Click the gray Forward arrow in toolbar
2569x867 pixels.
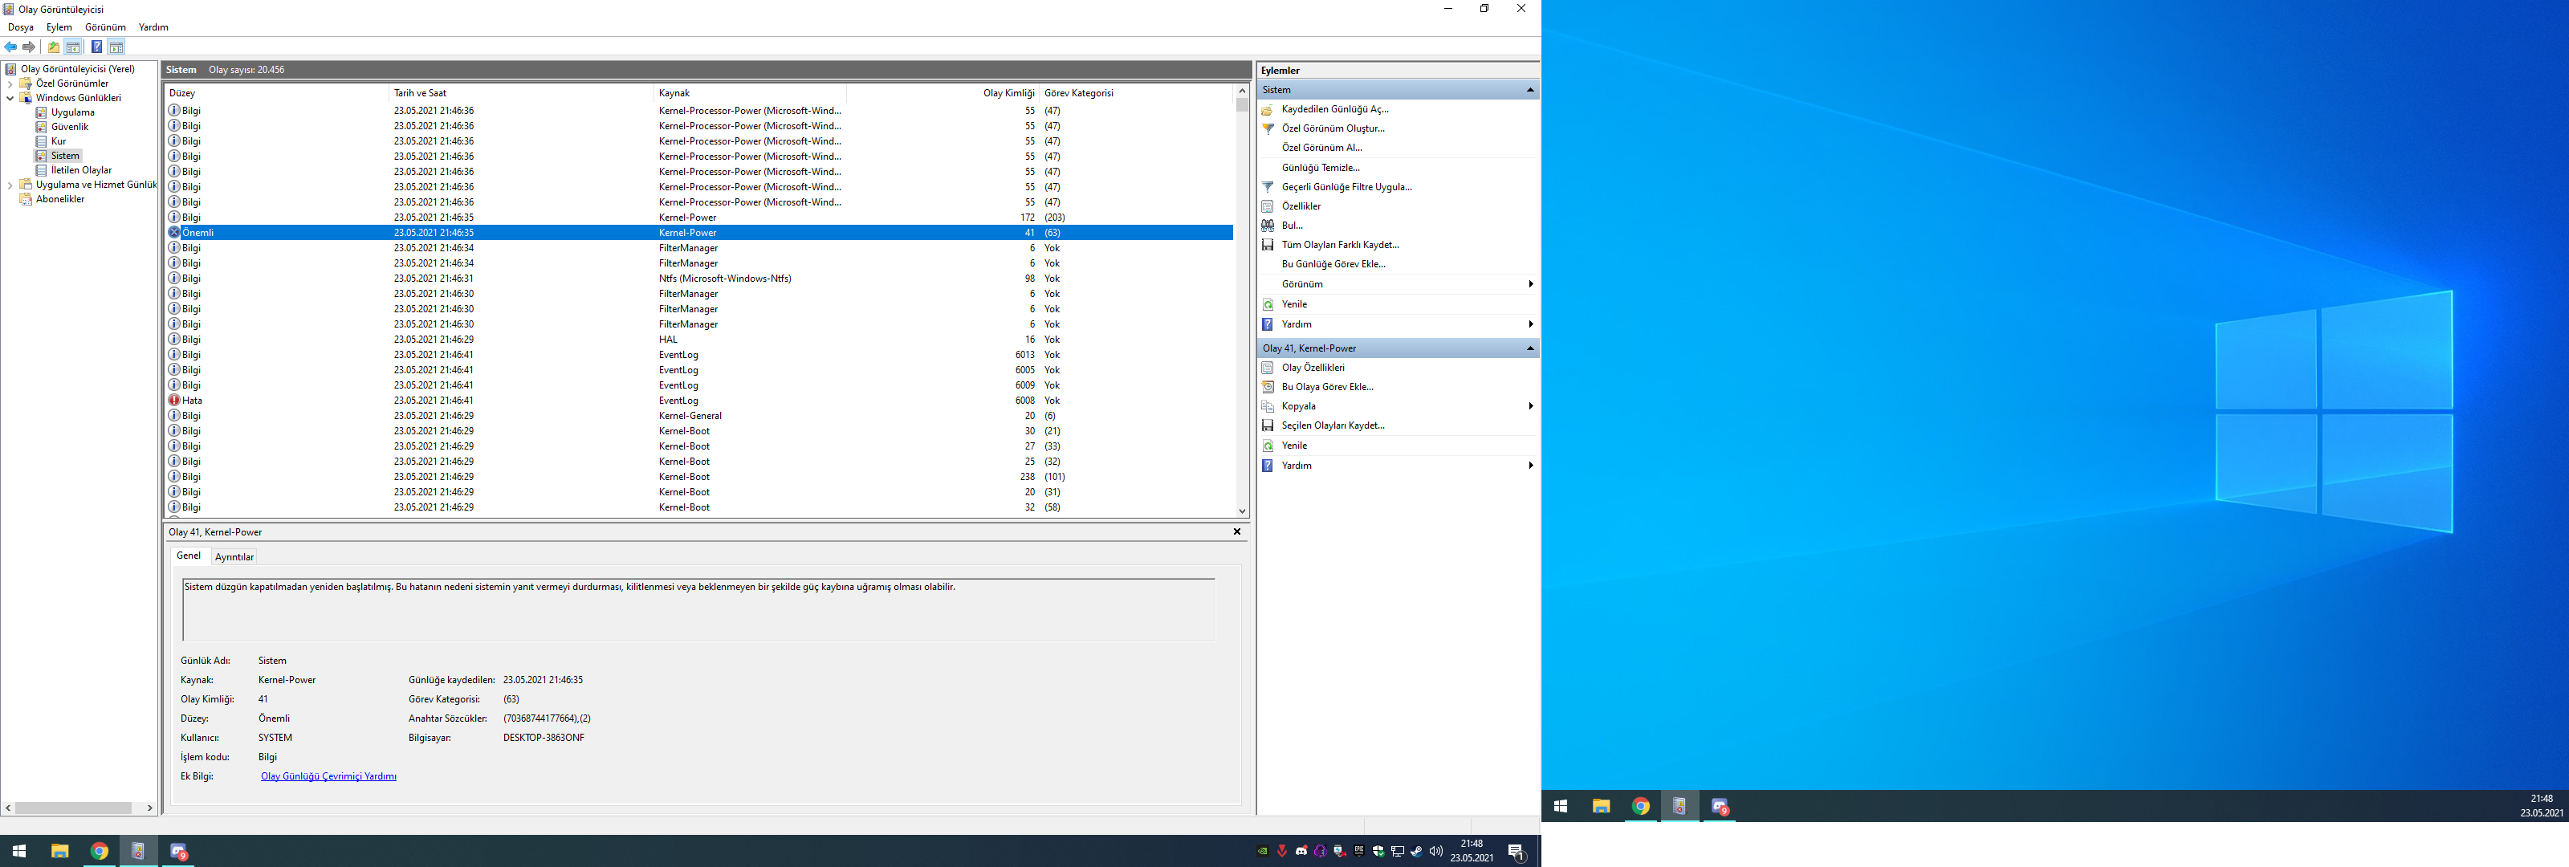(29, 47)
